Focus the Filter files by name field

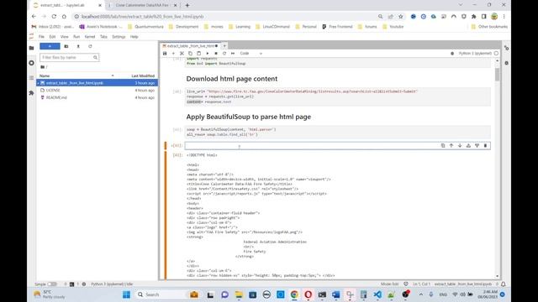(x=69, y=58)
